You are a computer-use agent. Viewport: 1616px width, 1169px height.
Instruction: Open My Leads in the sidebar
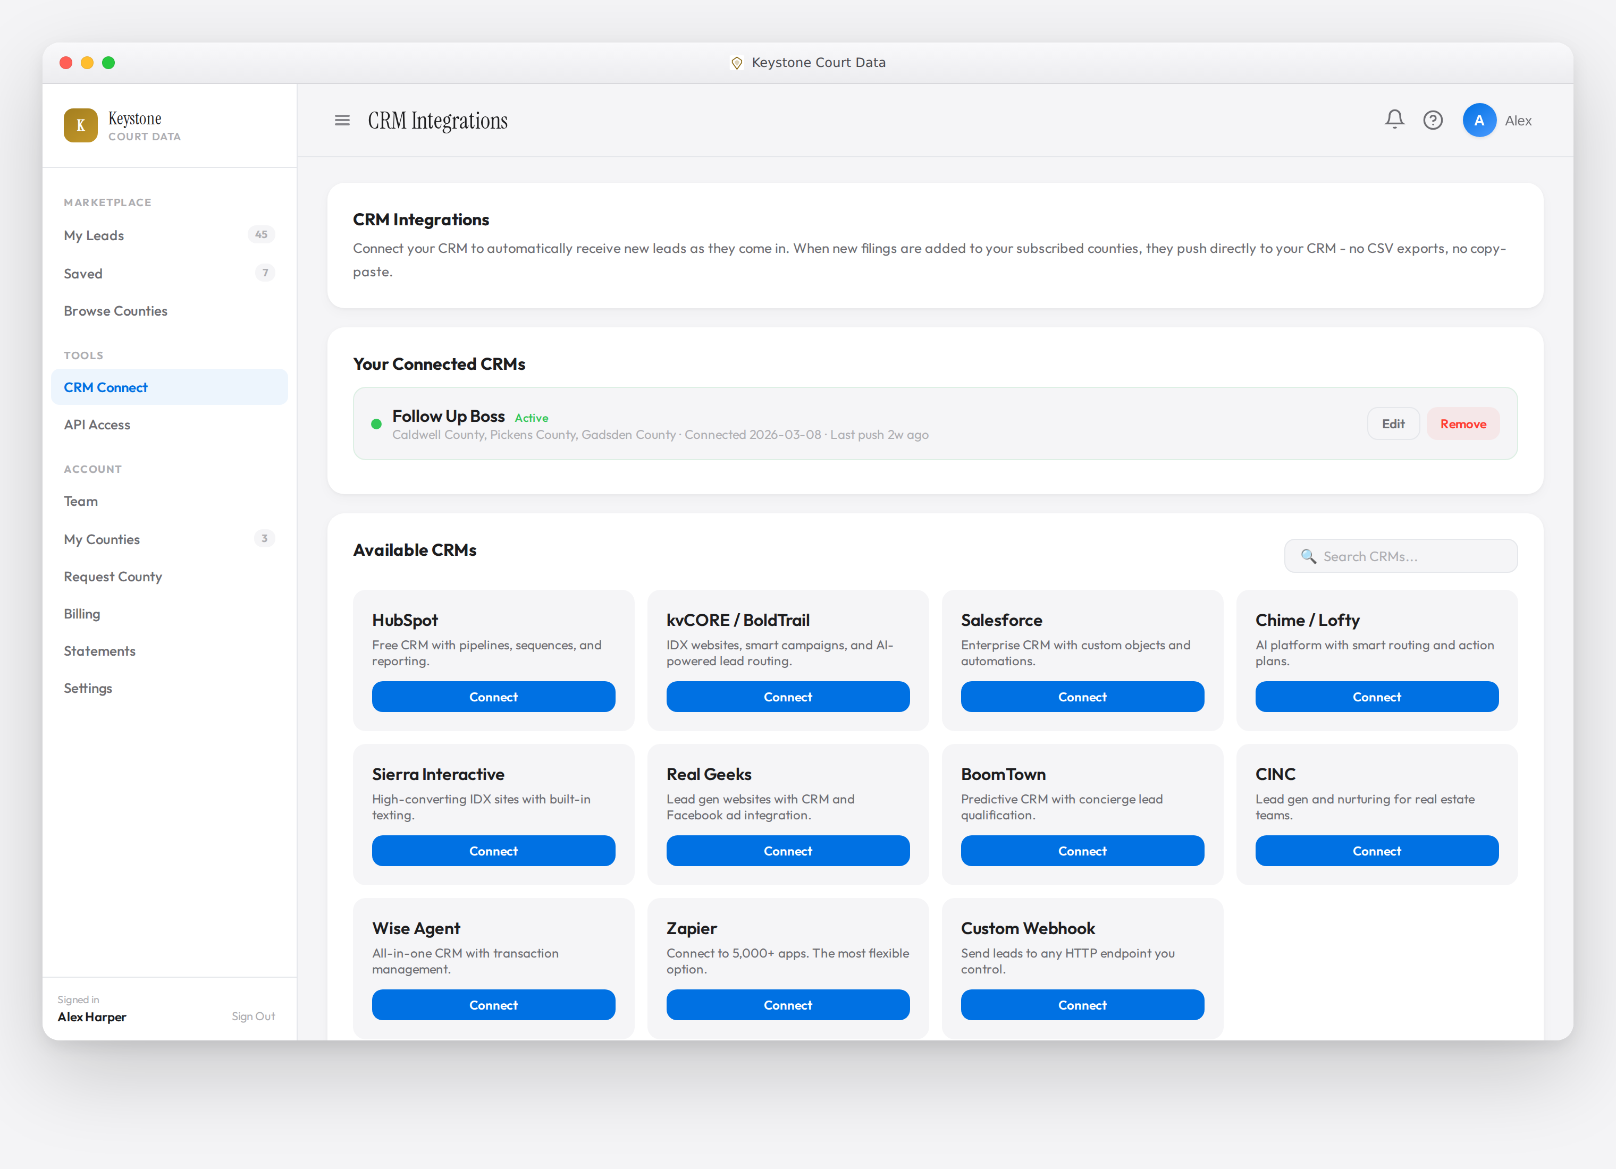pos(170,235)
